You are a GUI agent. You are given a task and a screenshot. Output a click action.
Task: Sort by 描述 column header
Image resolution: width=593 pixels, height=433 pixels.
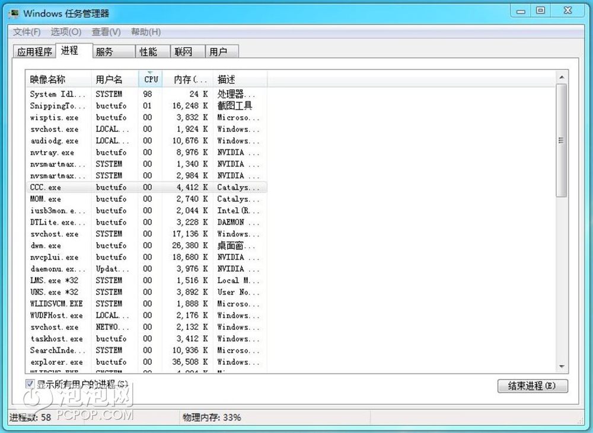click(x=240, y=79)
